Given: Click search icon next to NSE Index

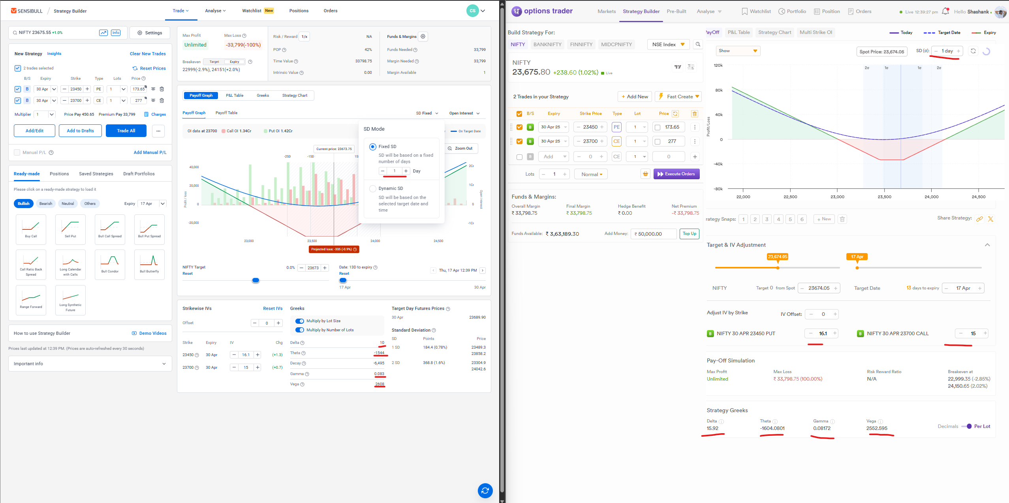Looking at the screenshot, I should click(x=698, y=45).
